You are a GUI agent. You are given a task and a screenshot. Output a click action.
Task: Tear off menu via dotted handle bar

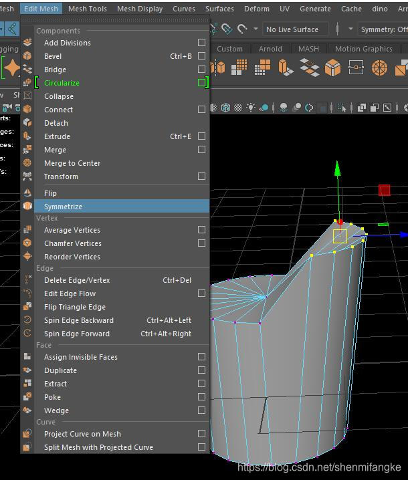pos(115,20)
